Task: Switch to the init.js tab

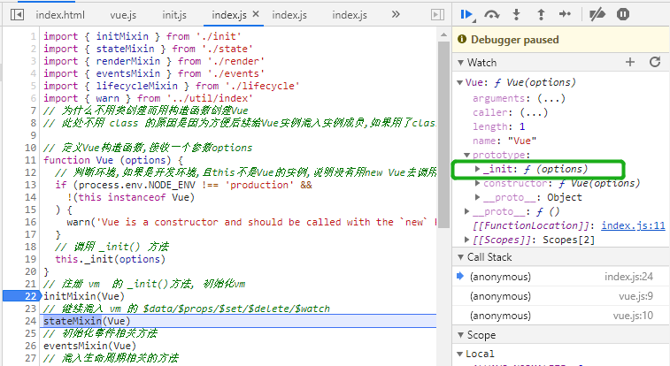Action: (174, 15)
